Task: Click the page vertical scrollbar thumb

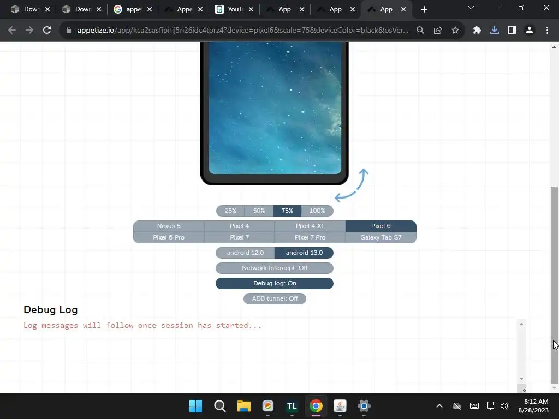Action: 554,284
